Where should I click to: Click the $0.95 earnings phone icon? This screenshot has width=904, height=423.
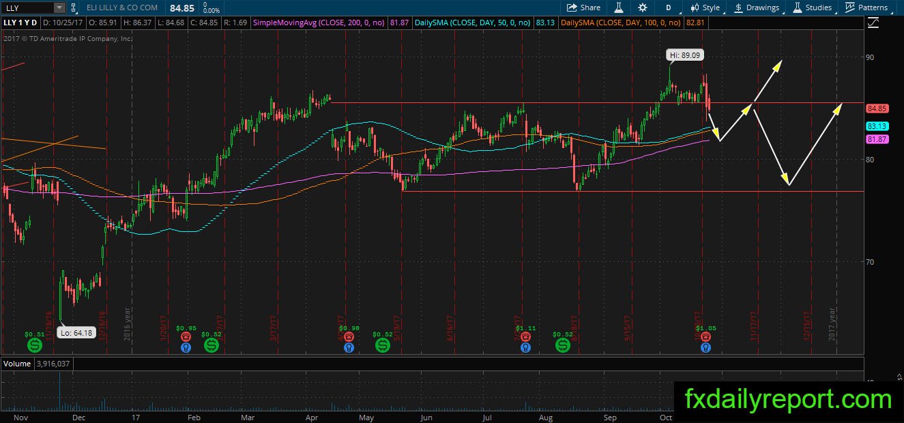tap(186, 336)
